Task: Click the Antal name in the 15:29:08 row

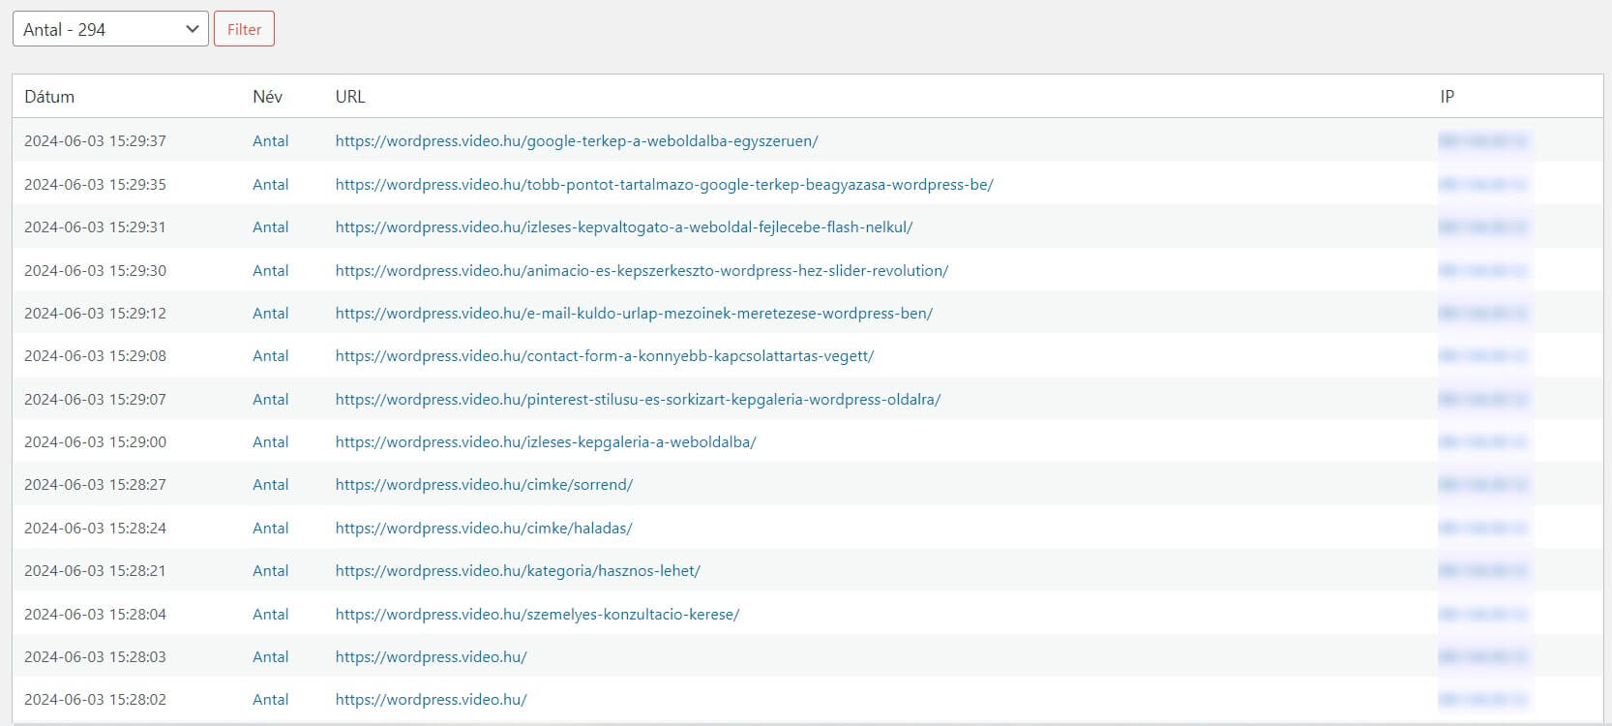Action: [271, 356]
